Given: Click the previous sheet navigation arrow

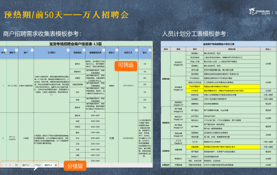Looking at the screenshot, I should pyautogui.click(x=2, y=165).
